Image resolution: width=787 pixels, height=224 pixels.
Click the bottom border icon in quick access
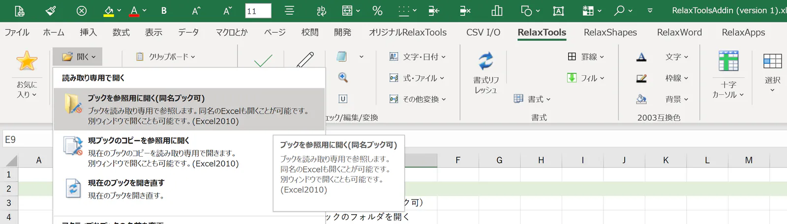click(404, 11)
